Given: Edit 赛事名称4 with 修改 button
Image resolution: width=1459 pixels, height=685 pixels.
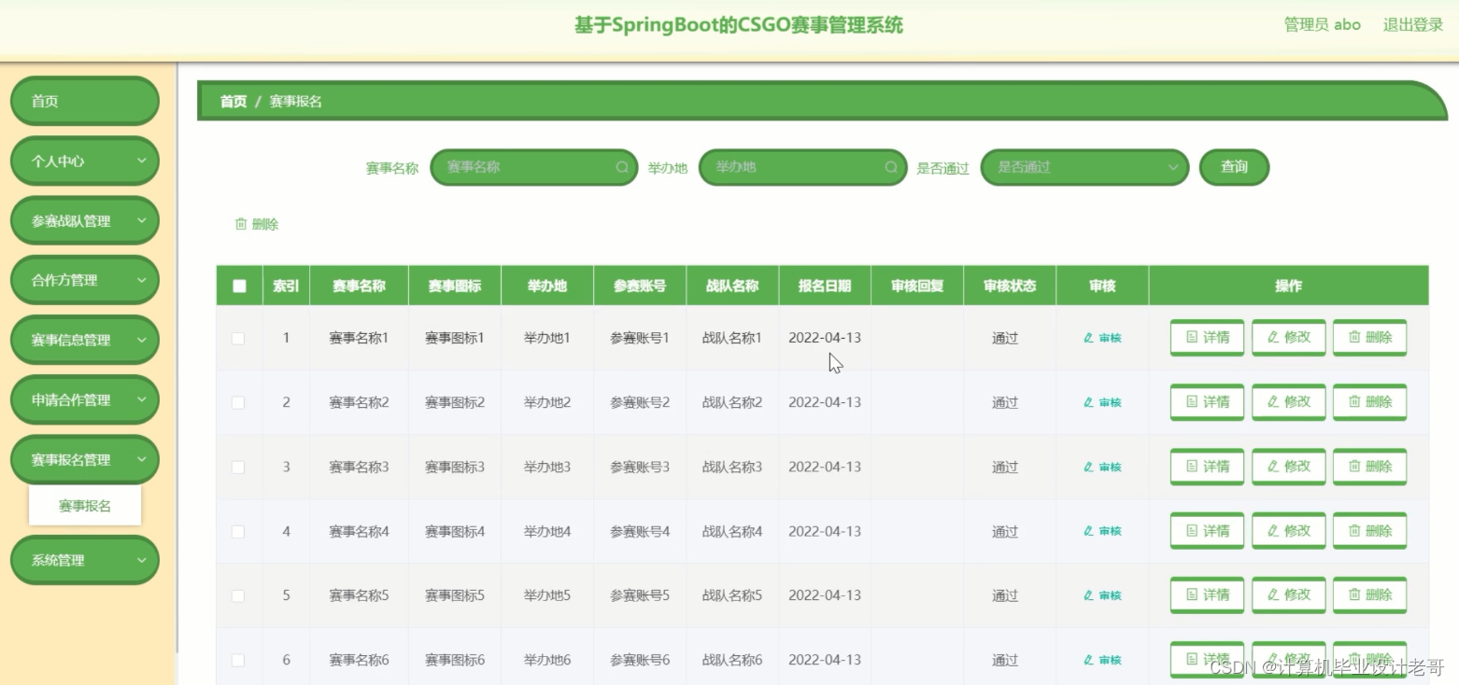Looking at the screenshot, I should (1288, 531).
